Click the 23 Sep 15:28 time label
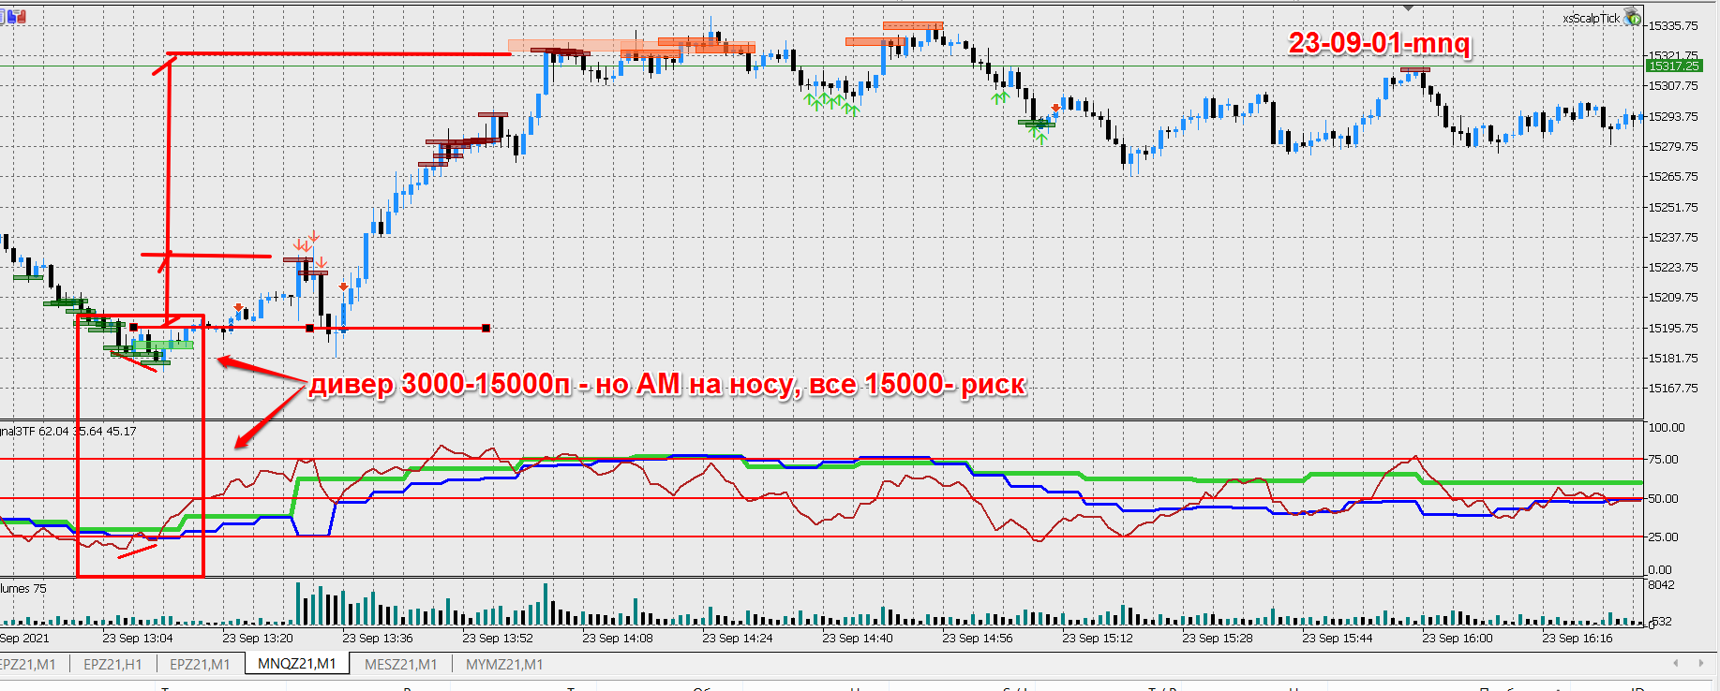 (x=1218, y=639)
